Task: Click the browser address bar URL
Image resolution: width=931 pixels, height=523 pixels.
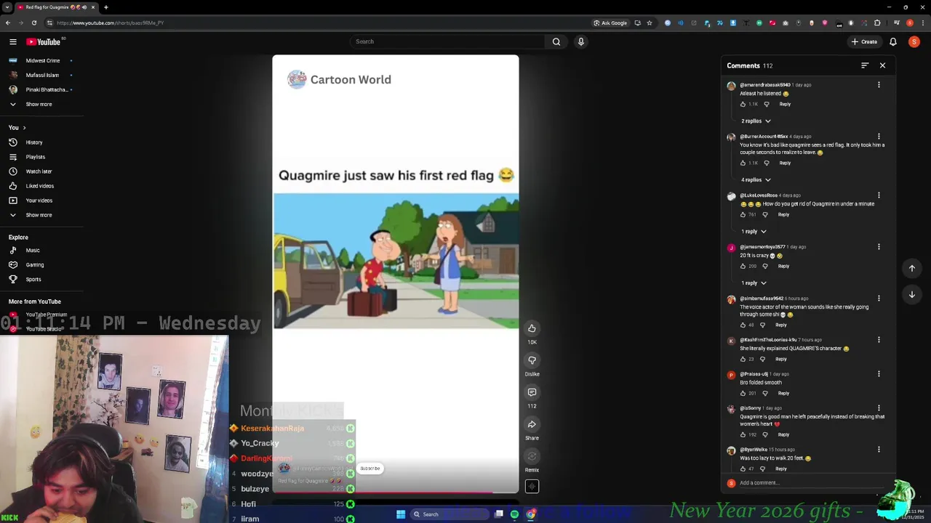Action: [x=110, y=23]
